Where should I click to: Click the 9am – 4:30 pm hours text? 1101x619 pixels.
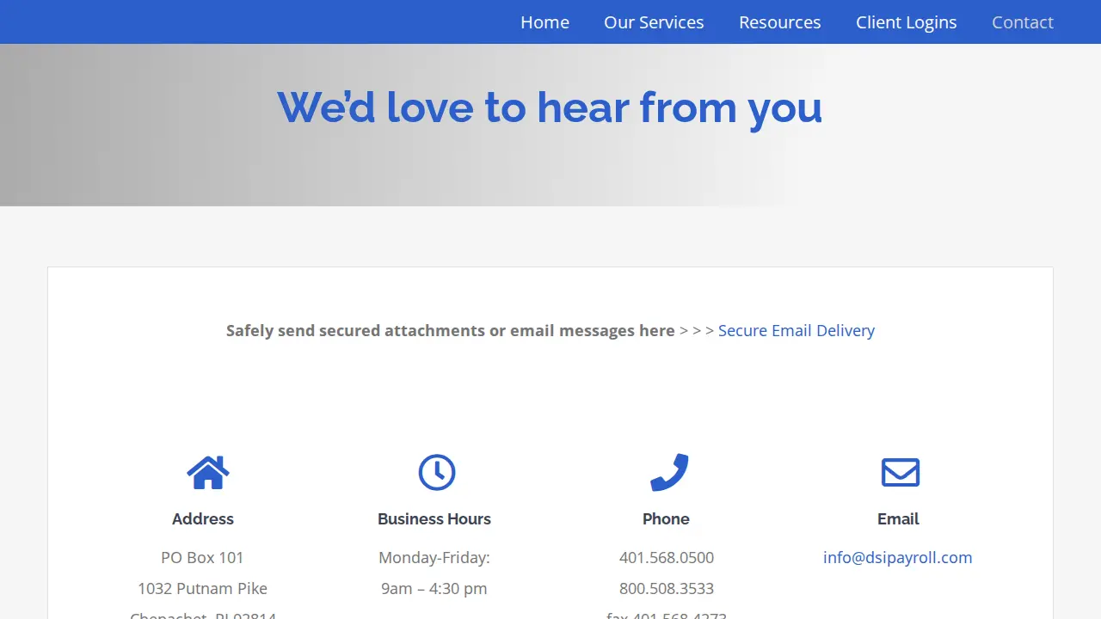[434, 588]
